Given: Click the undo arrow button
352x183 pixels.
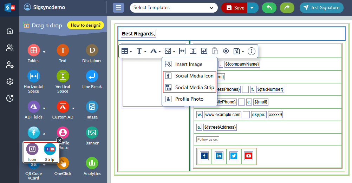Looking at the screenshot, I should 269,8.
